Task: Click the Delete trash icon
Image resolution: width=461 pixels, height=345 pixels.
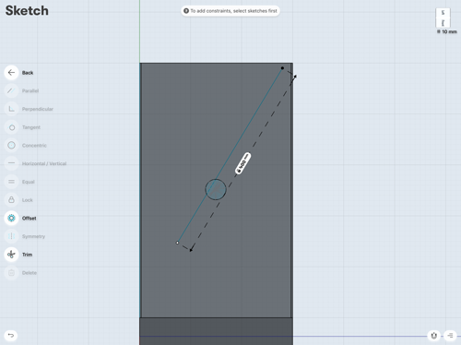Action: [11, 272]
